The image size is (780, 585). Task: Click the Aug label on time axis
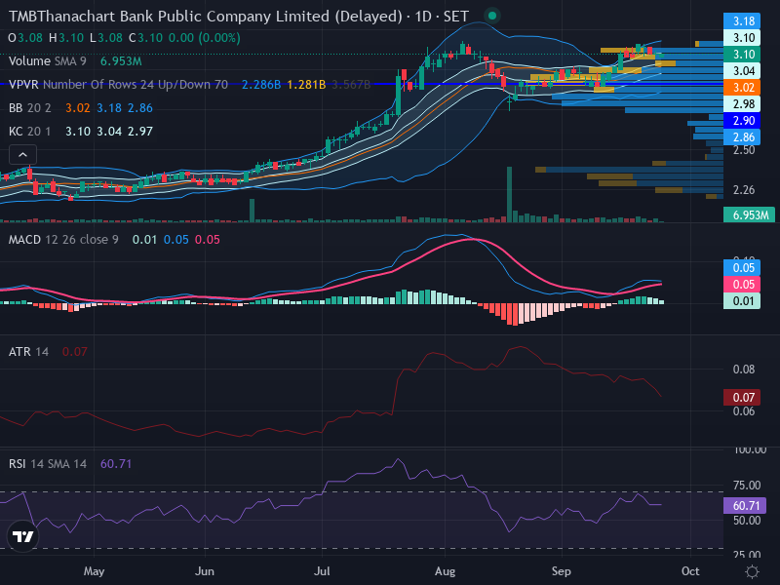445,571
